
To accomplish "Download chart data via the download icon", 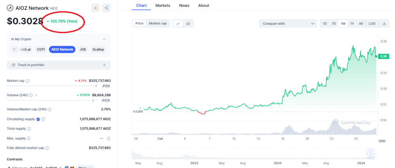I will point(384,24).
